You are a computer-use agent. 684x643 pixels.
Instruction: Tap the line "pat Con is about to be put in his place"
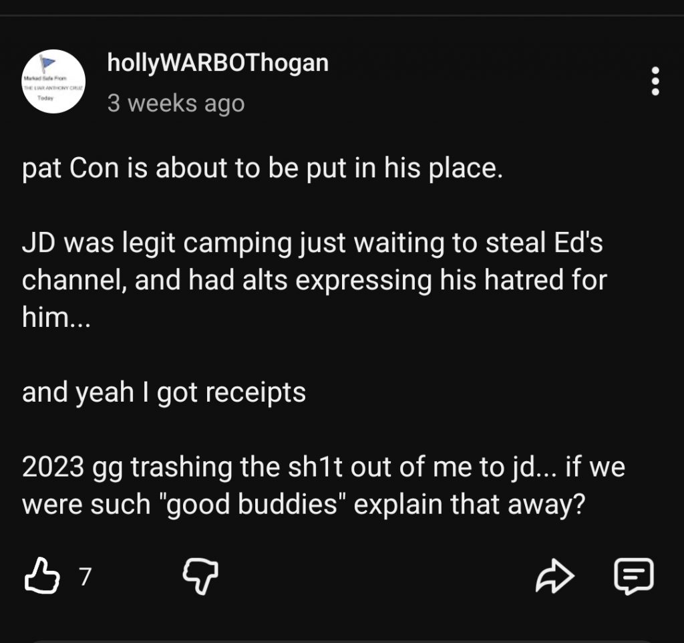tap(261, 169)
